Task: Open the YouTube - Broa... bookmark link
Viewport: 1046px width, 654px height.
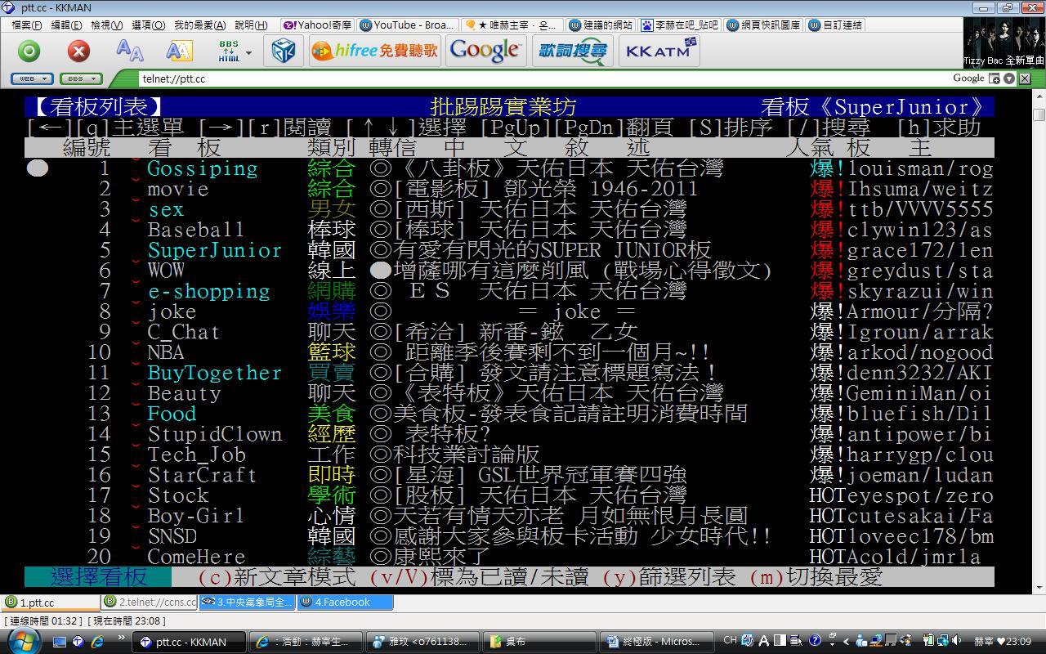Action: 407,25
